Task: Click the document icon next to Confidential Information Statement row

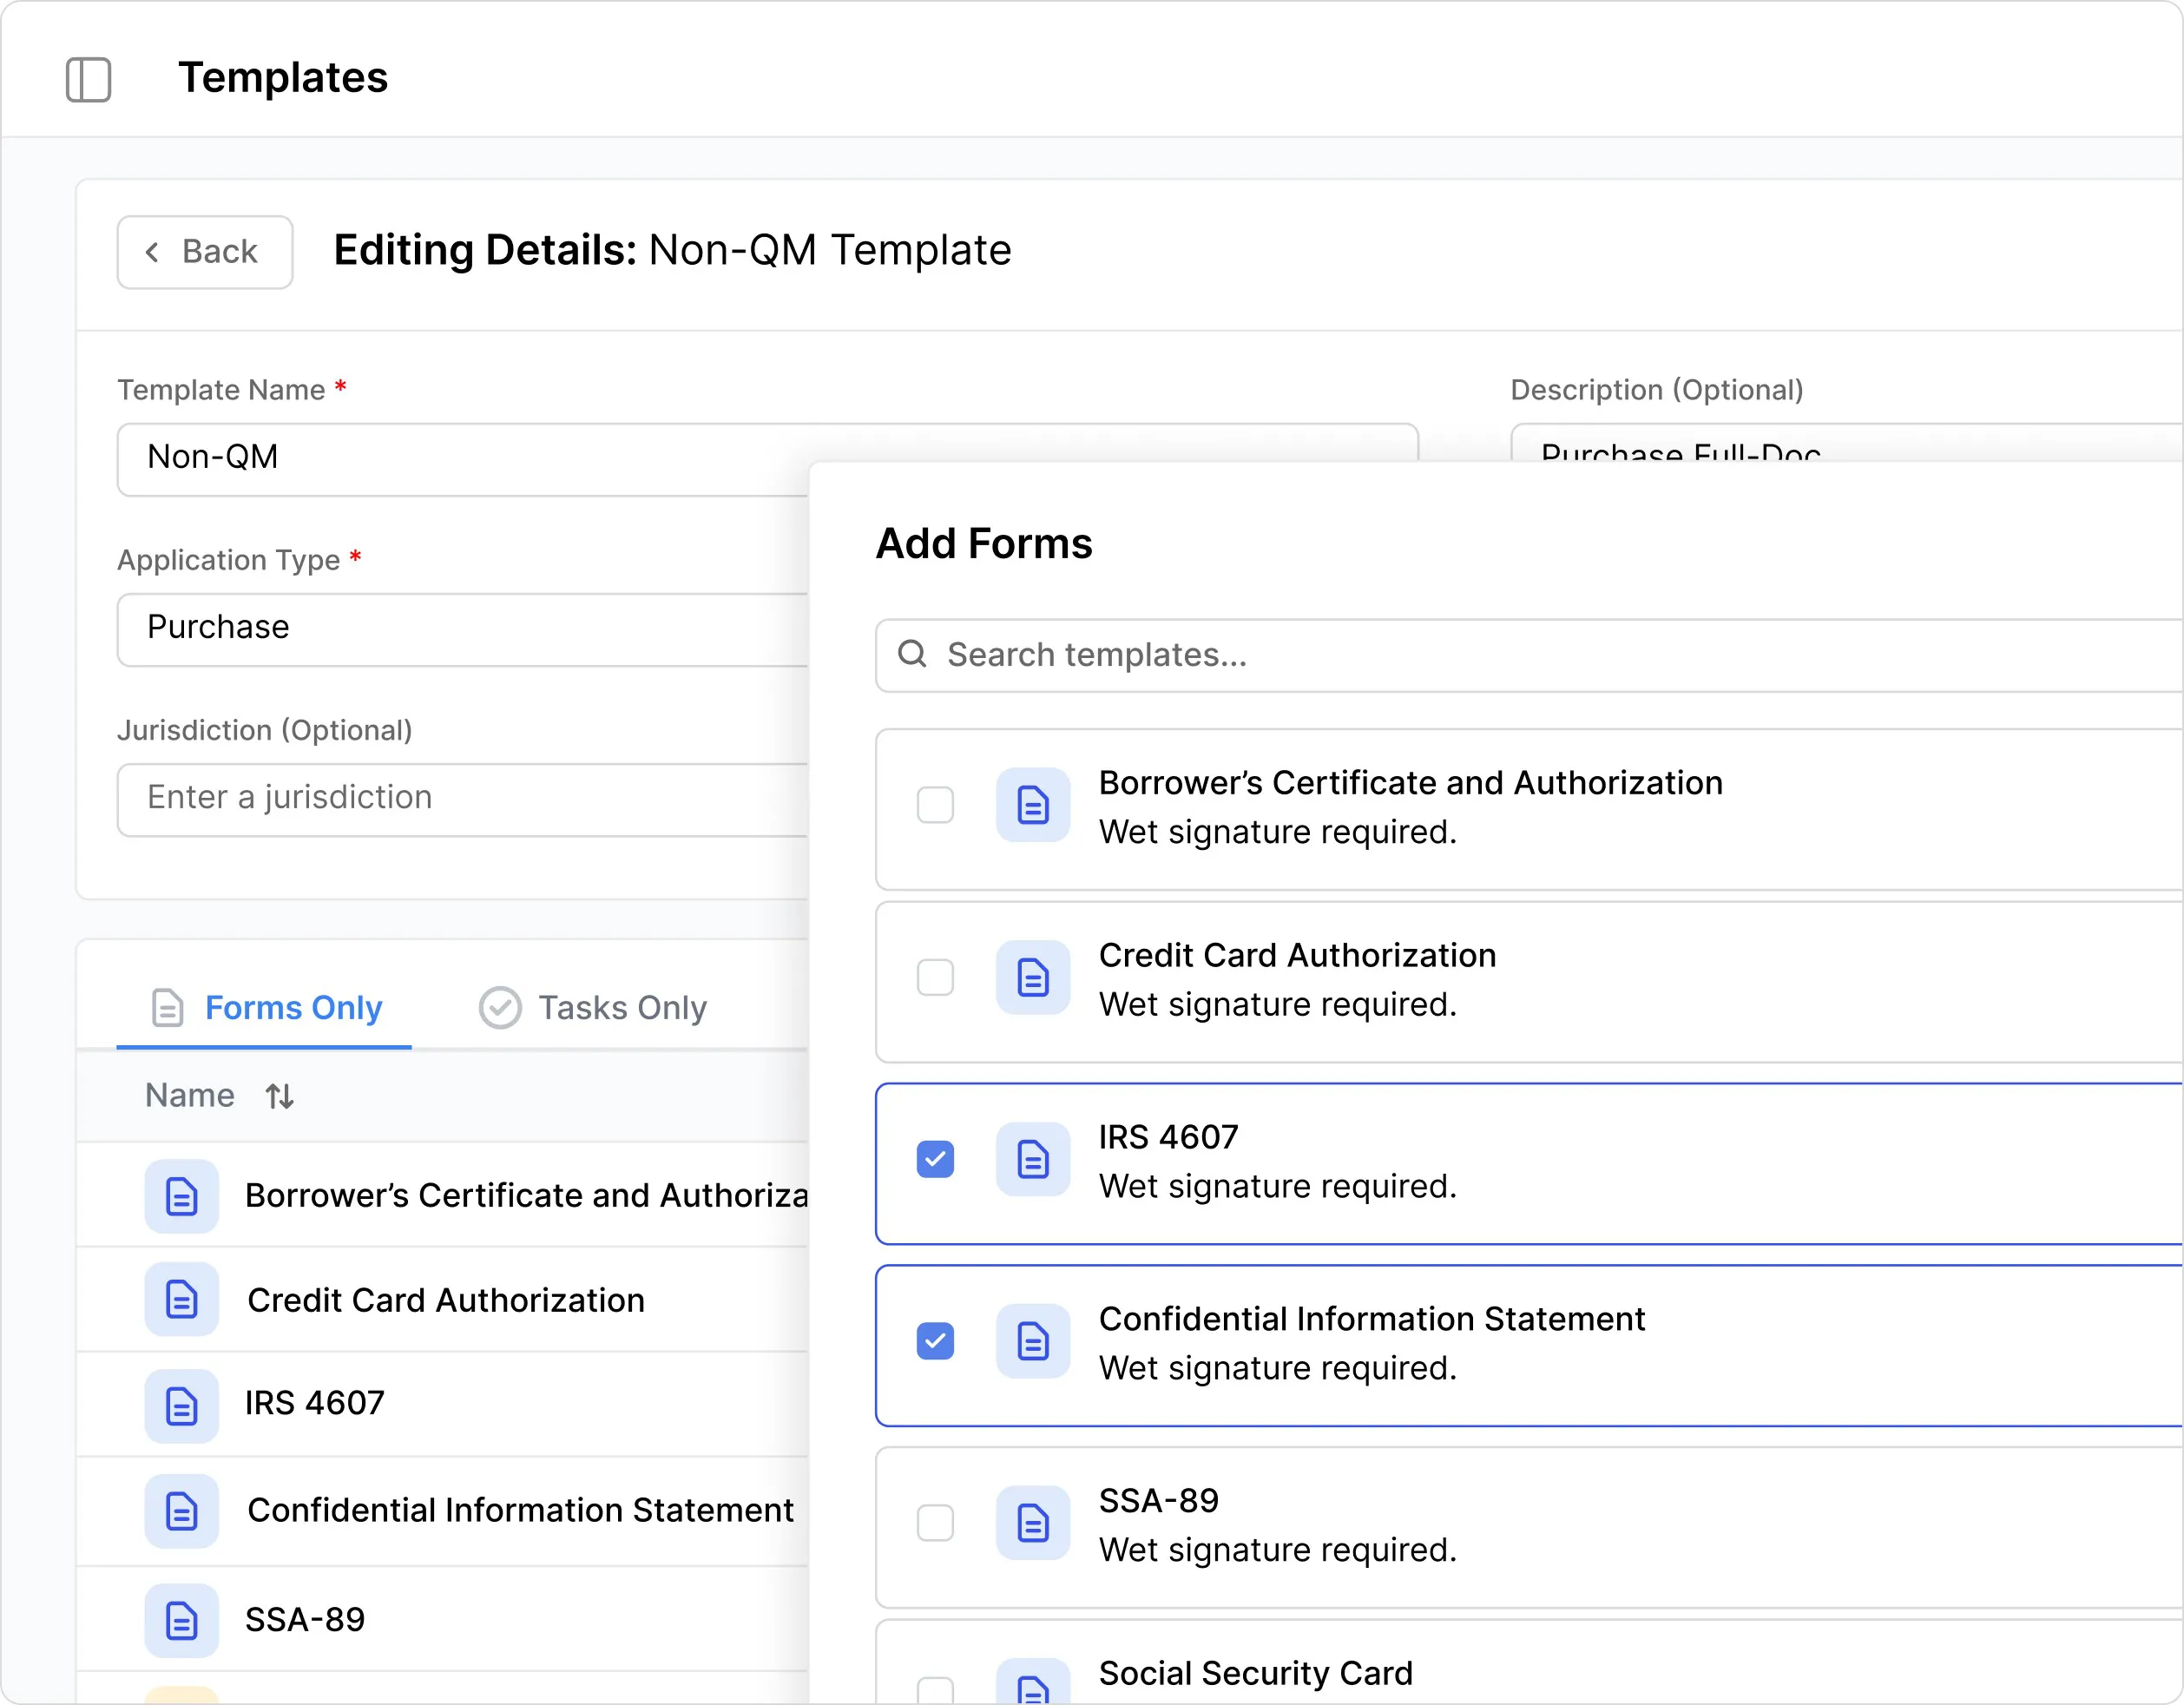Action: click(x=181, y=1511)
